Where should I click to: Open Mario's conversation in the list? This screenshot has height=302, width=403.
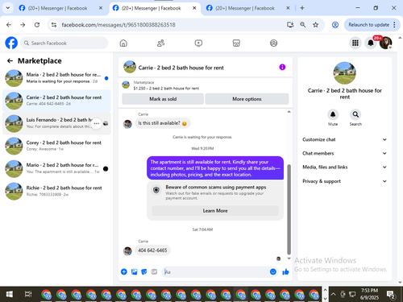click(x=56, y=168)
